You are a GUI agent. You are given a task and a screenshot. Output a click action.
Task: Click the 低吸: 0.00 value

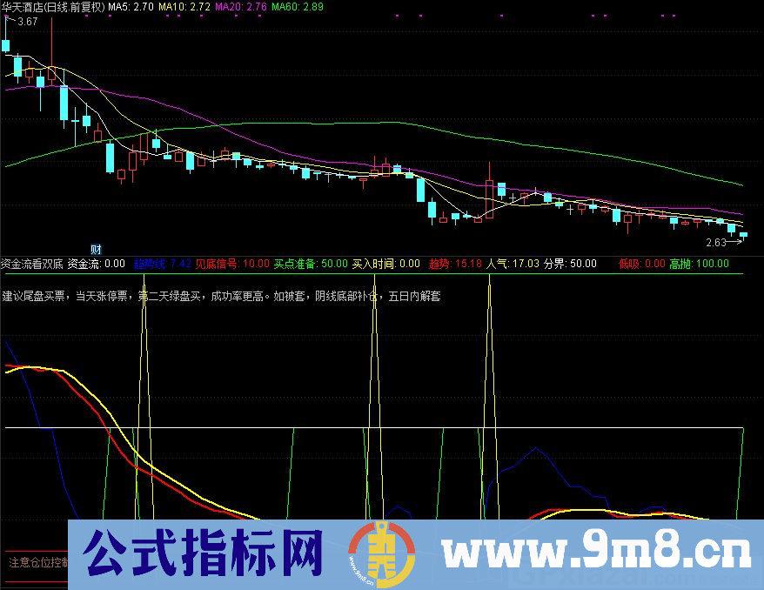pos(641,264)
